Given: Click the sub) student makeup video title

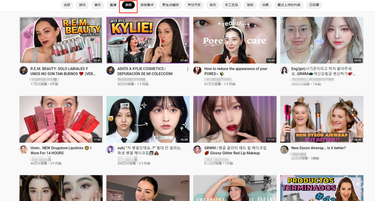Looking at the screenshot, I should click(149, 151).
